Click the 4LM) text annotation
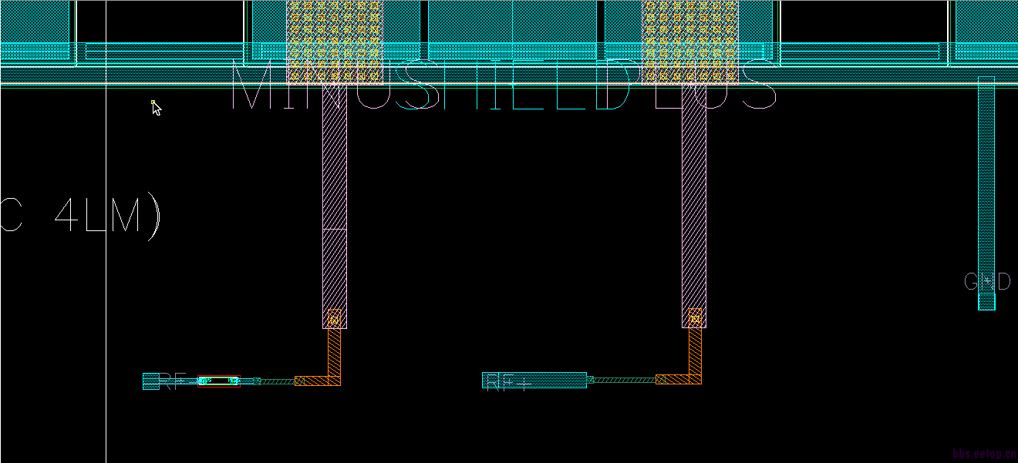The height and width of the screenshot is (463, 1018). [108, 216]
